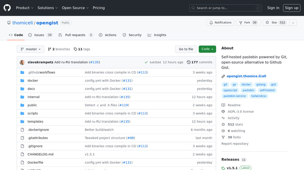Open the Product dropdown menu
The width and height of the screenshot is (304, 170).
[x=25, y=8]
